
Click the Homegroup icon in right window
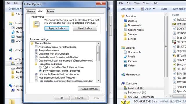(x=123, y=75)
